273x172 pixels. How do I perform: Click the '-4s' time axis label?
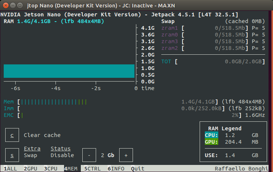click(x=56, y=88)
